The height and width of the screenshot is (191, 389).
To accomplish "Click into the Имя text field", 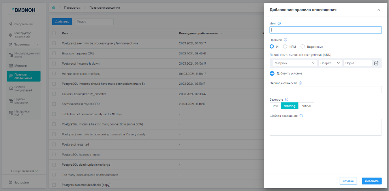I will [x=325, y=30].
